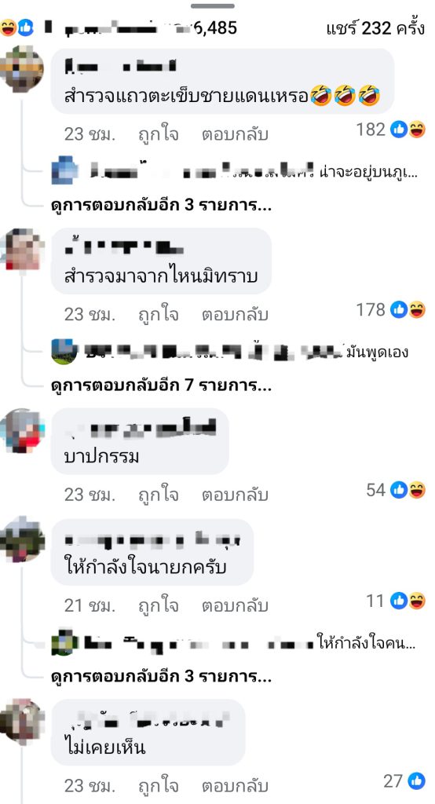Open reply preview starting น่าจะอยู่บนภูเ

(235, 172)
